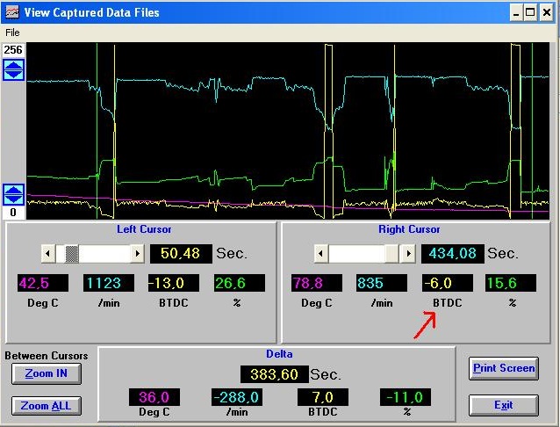Click left arrow of Left Cursor scrollbar
The width and height of the screenshot is (560, 427).
(48, 254)
